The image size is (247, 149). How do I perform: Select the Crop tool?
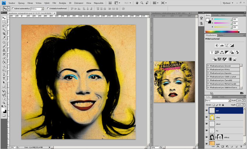[4, 34]
